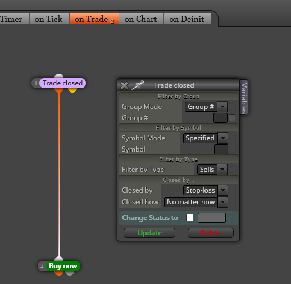This screenshot has height=284, width=291.
Task: Toggle checkbox beside Group # field
Action: (232, 118)
